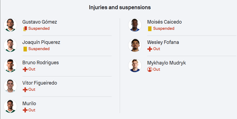Select Mykhaylo Mudryk's headshot
Screen dimensions: 237x119
135,66
